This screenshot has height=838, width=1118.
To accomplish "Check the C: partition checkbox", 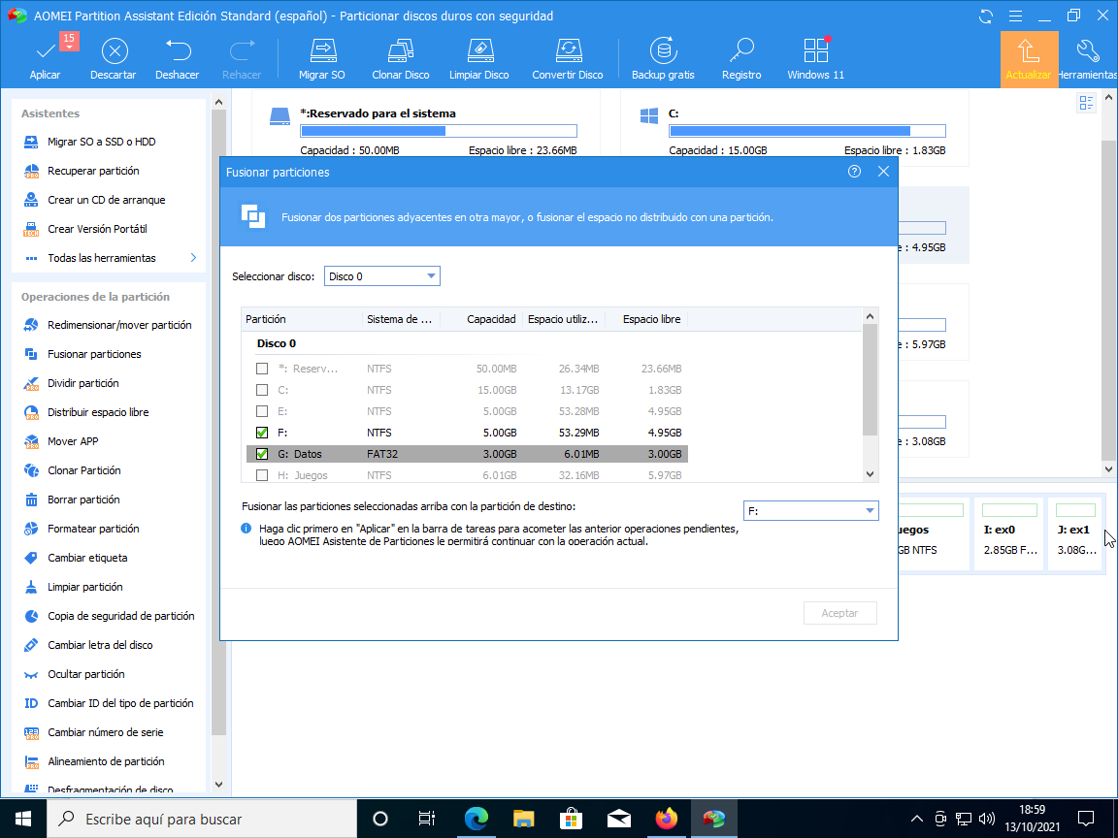I will 262,390.
